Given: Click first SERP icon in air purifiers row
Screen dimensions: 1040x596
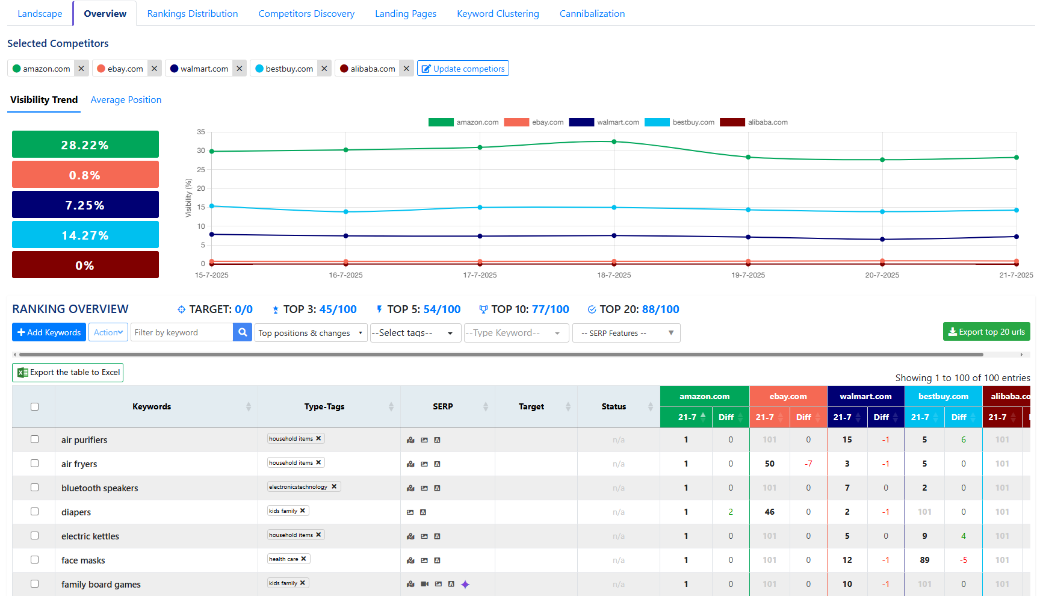Looking at the screenshot, I should pos(410,440).
